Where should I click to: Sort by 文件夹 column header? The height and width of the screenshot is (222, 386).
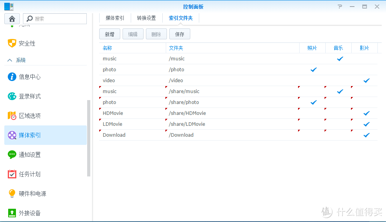(x=233, y=48)
